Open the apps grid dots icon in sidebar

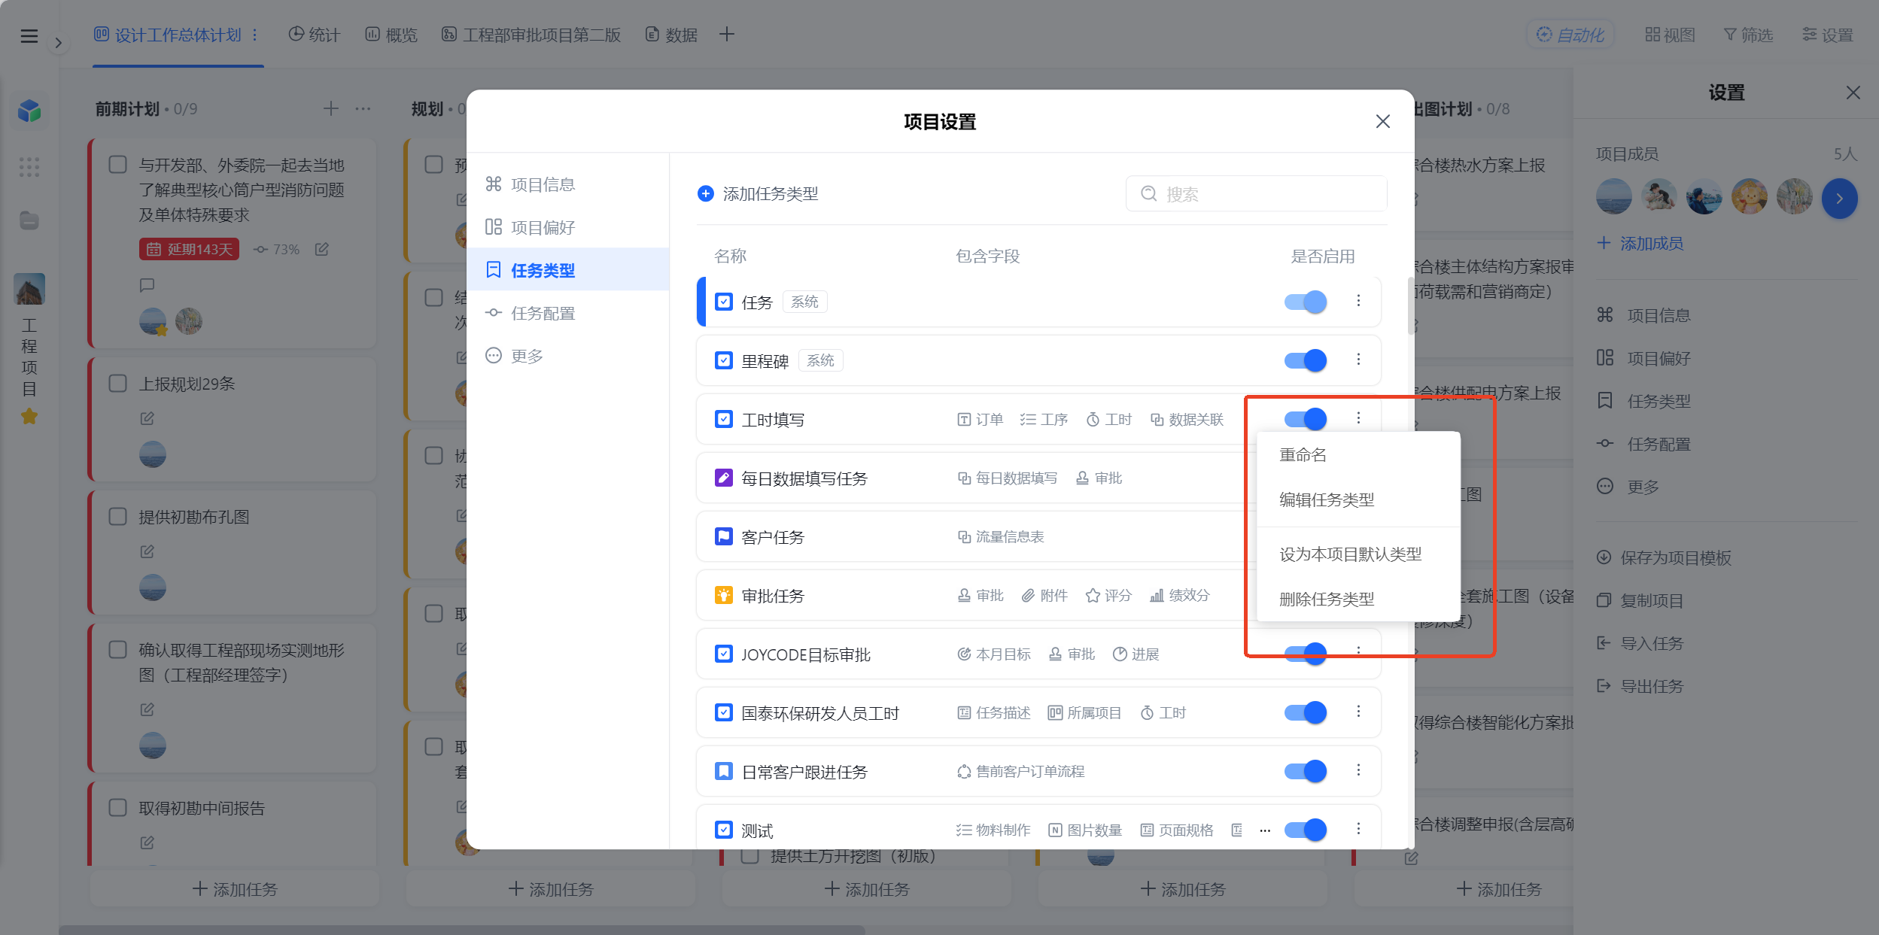29,167
